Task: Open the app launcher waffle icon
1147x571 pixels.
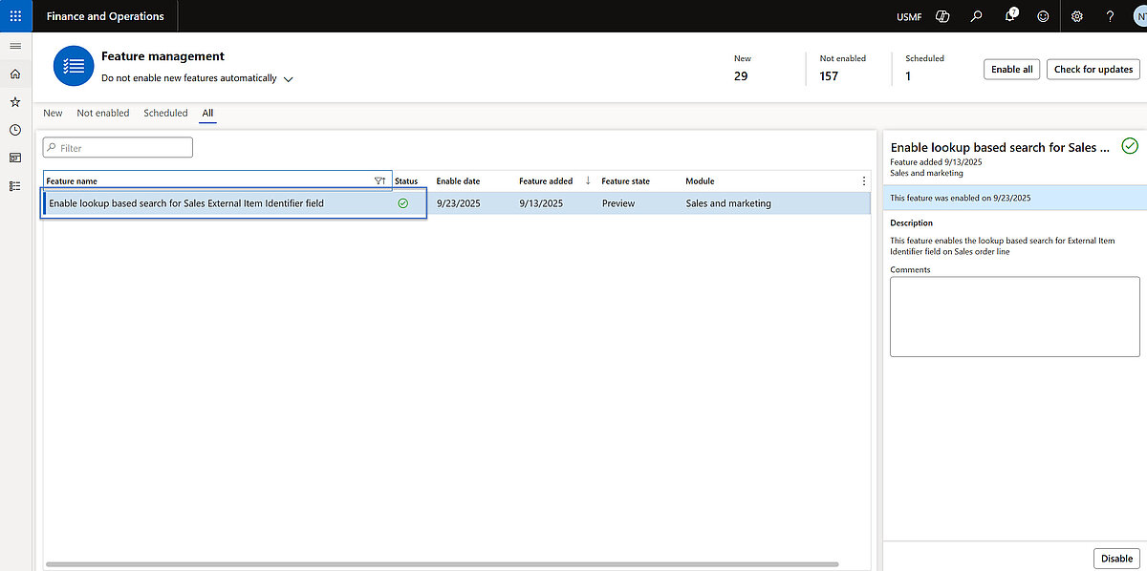Action: point(15,16)
